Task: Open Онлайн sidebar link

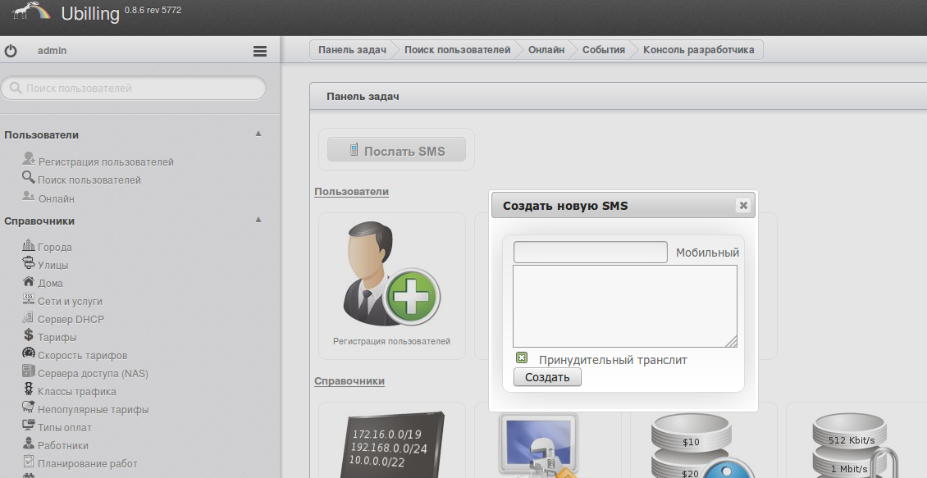Action: click(56, 199)
